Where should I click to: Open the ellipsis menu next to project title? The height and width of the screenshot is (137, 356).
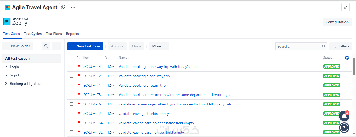click(x=73, y=7)
